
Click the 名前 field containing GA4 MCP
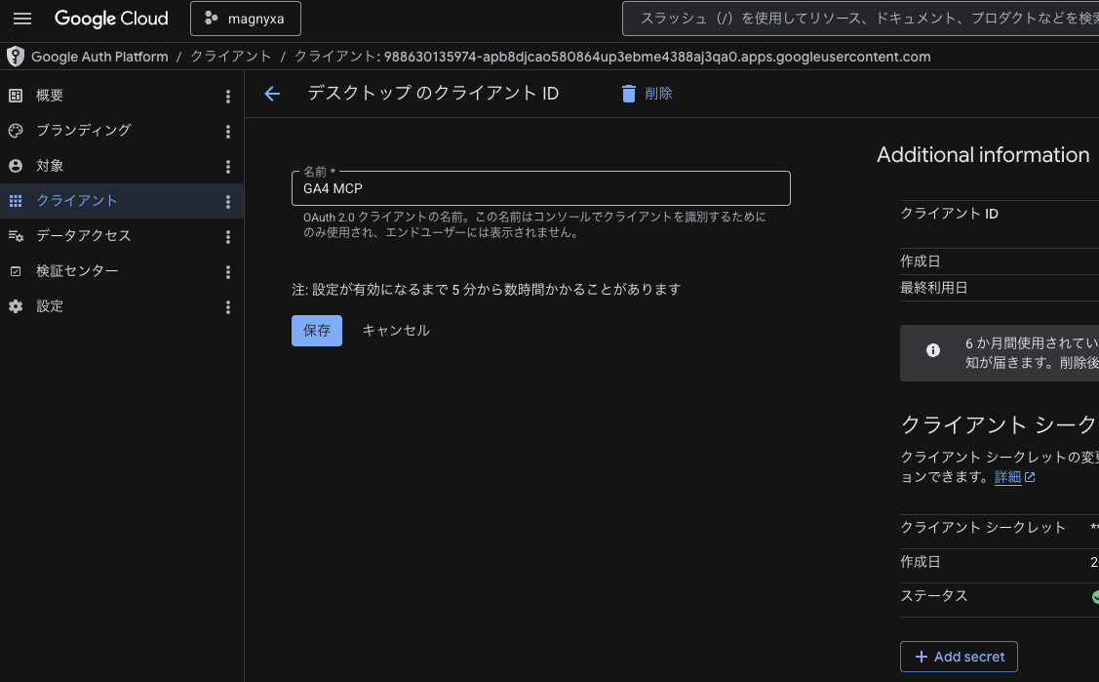click(540, 189)
